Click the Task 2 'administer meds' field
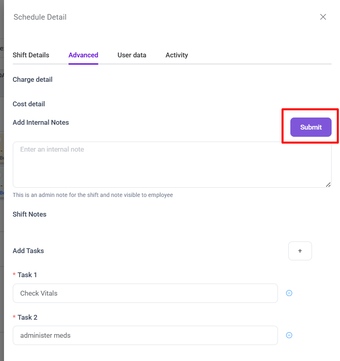Screen dimensions: 340x361 point(145,335)
